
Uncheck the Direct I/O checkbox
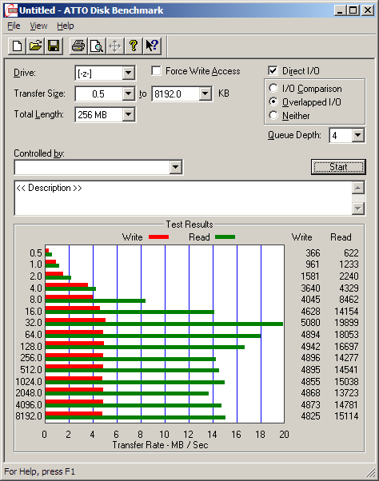(x=273, y=71)
